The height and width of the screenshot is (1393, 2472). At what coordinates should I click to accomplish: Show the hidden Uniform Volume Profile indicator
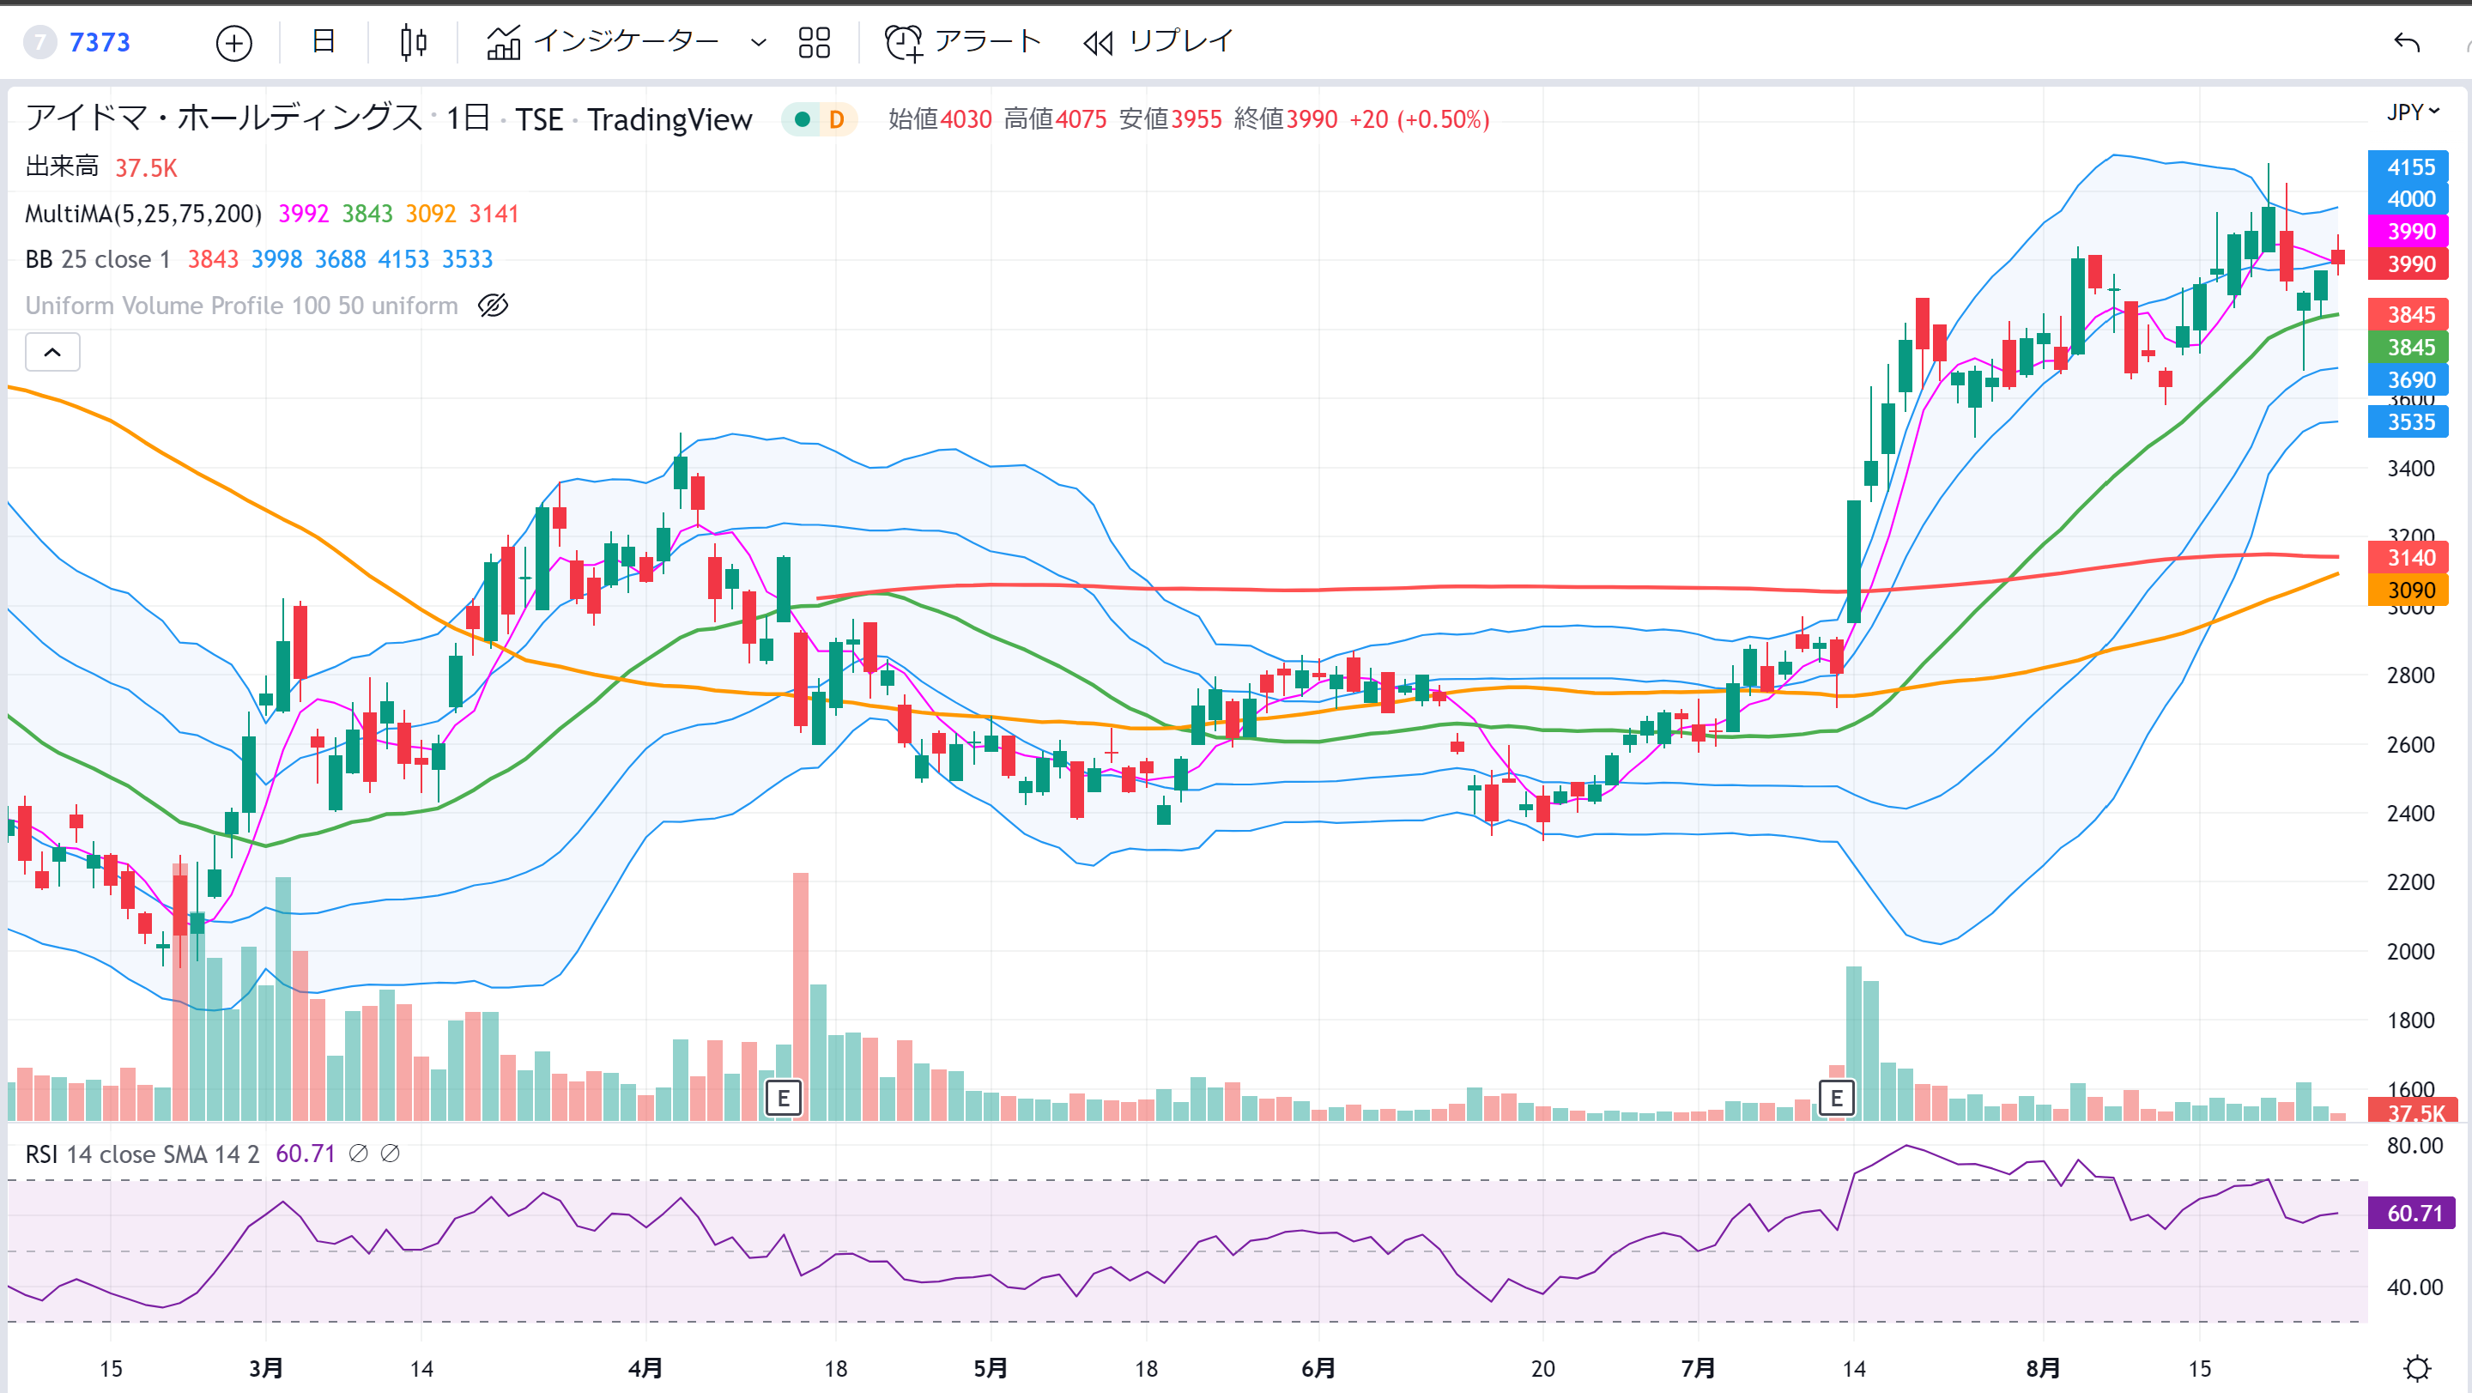point(494,306)
